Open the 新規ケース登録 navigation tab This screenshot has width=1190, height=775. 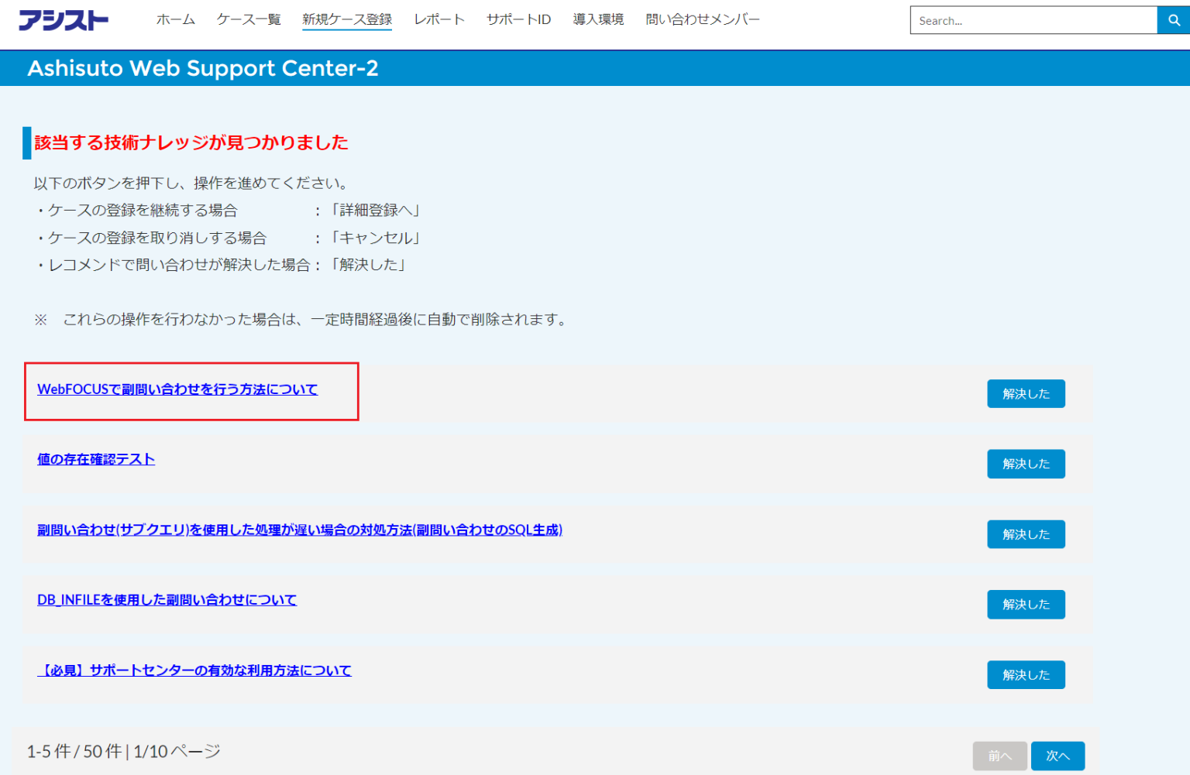pos(346,19)
